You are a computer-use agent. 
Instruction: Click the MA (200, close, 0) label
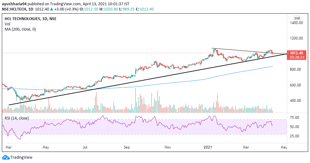point(20,29)
